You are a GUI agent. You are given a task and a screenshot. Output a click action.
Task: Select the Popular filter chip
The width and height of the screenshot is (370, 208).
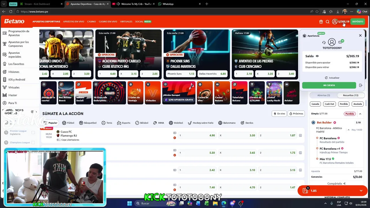coord(50,123)
